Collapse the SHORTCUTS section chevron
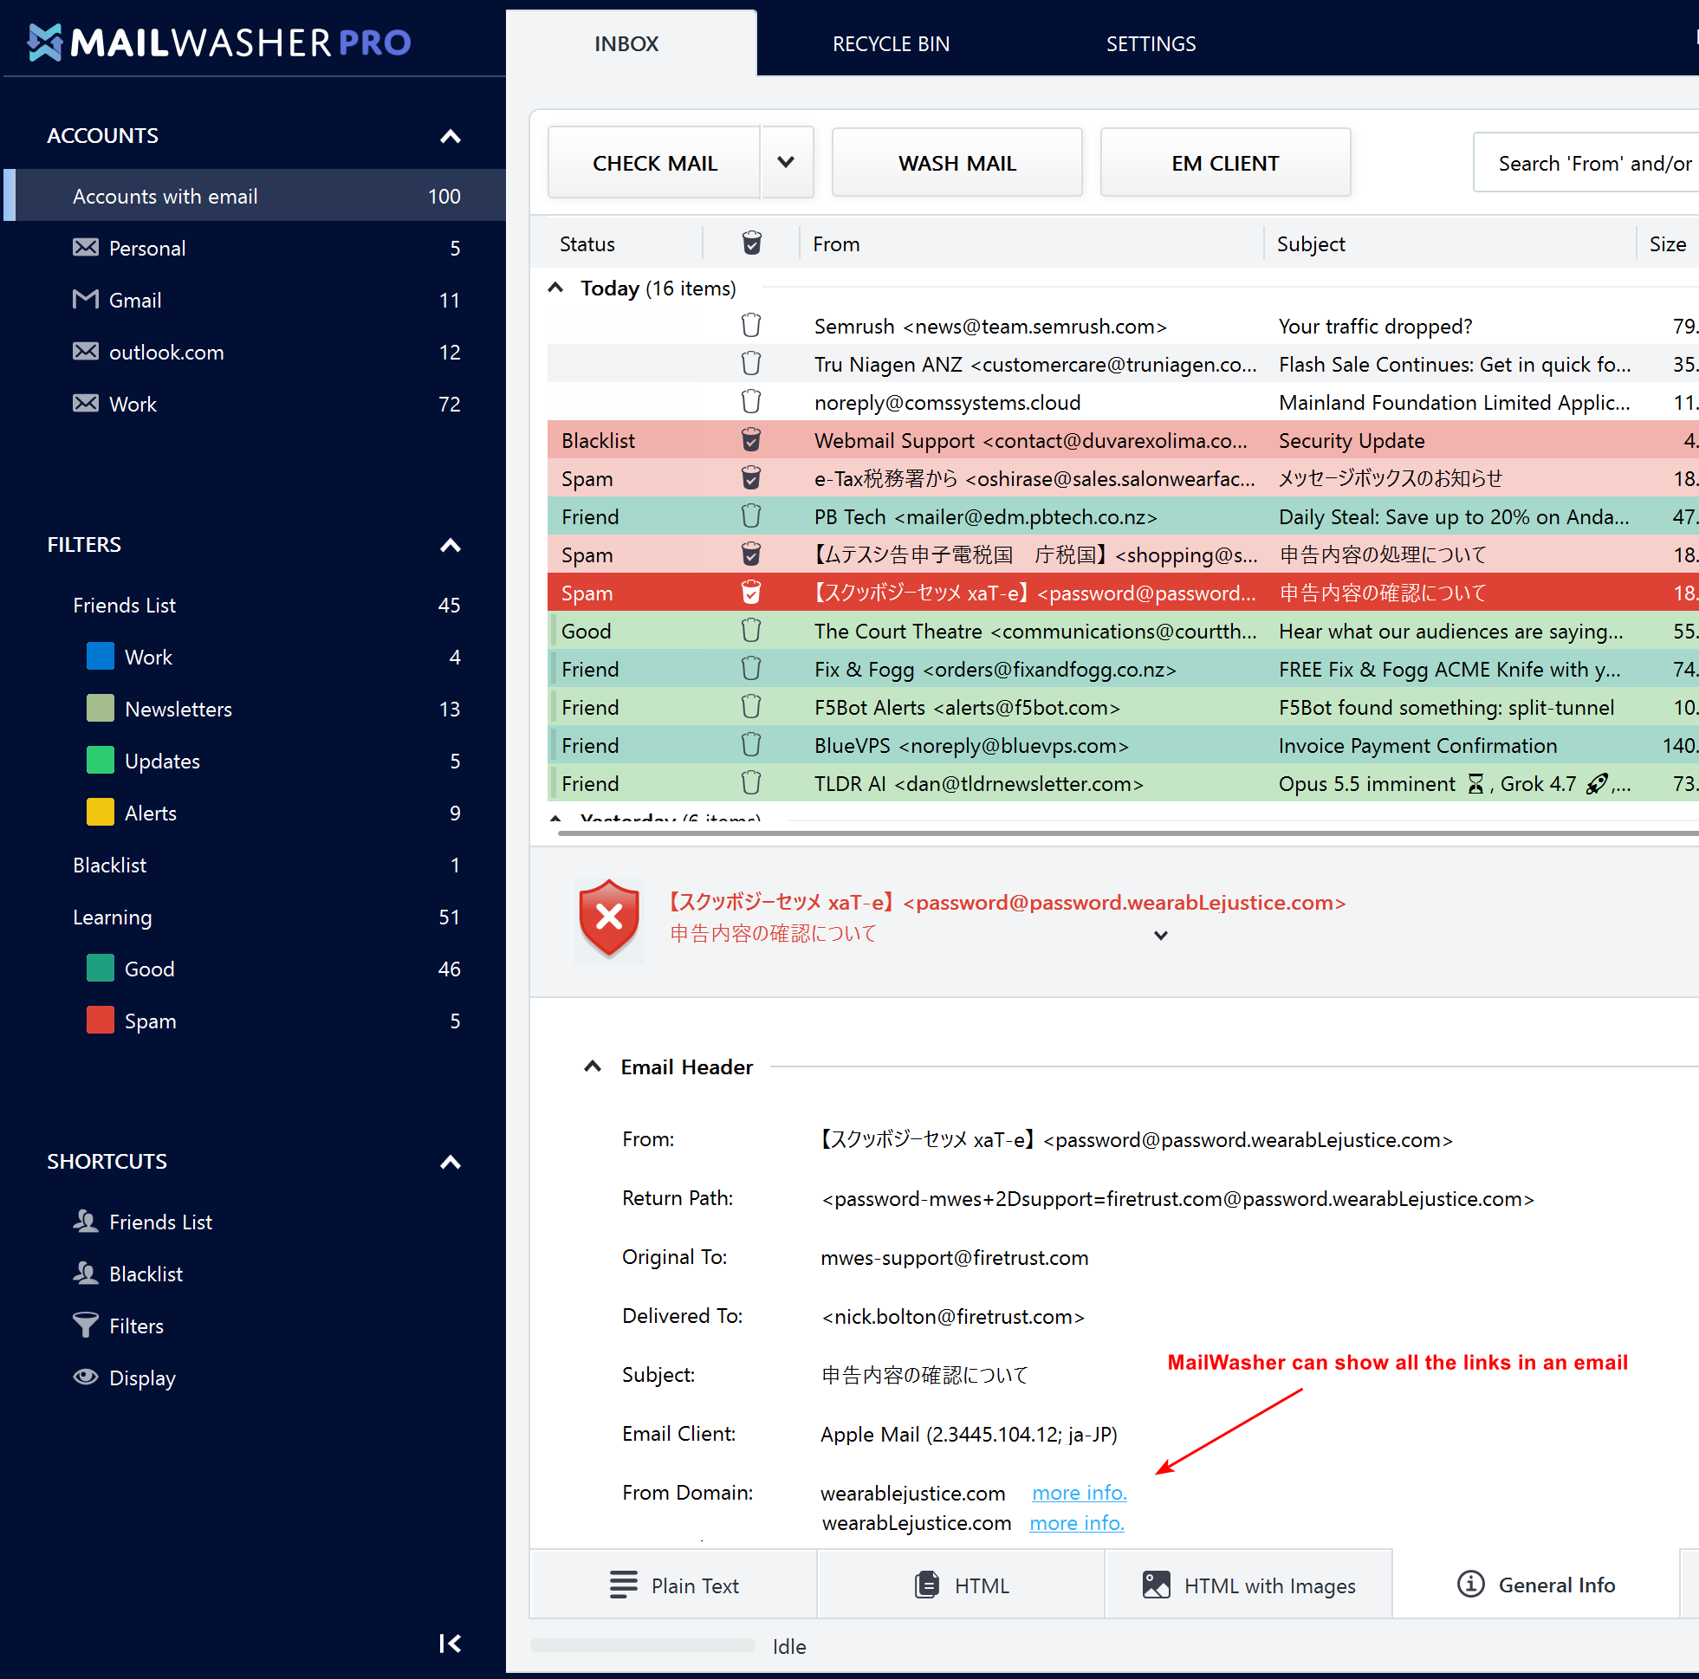Image resolution: width=1699 pixels, height=1679 pixels. 451,1162
